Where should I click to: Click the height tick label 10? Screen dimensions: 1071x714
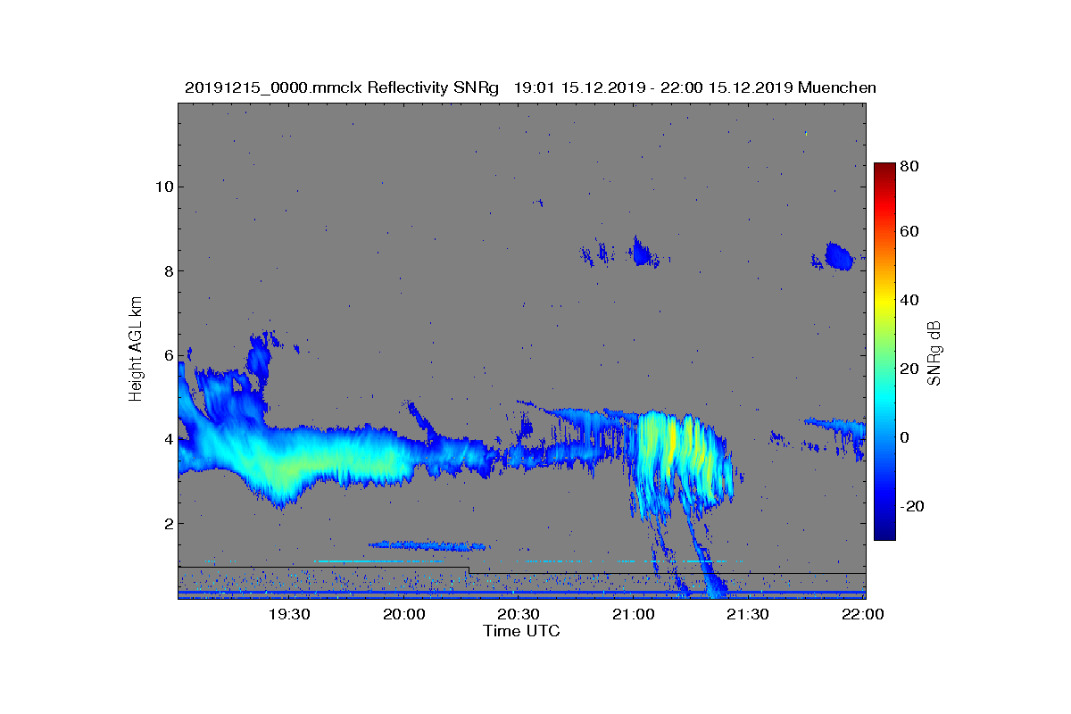[x=163, y=187]
